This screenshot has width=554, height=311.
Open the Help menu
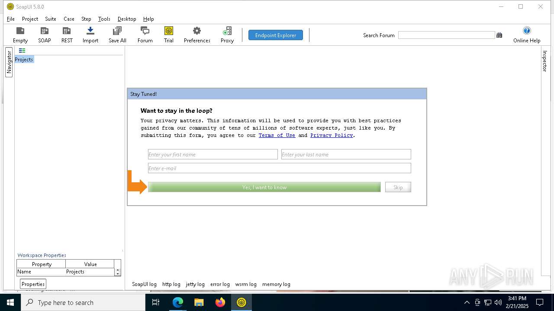[x=148, y=19]
